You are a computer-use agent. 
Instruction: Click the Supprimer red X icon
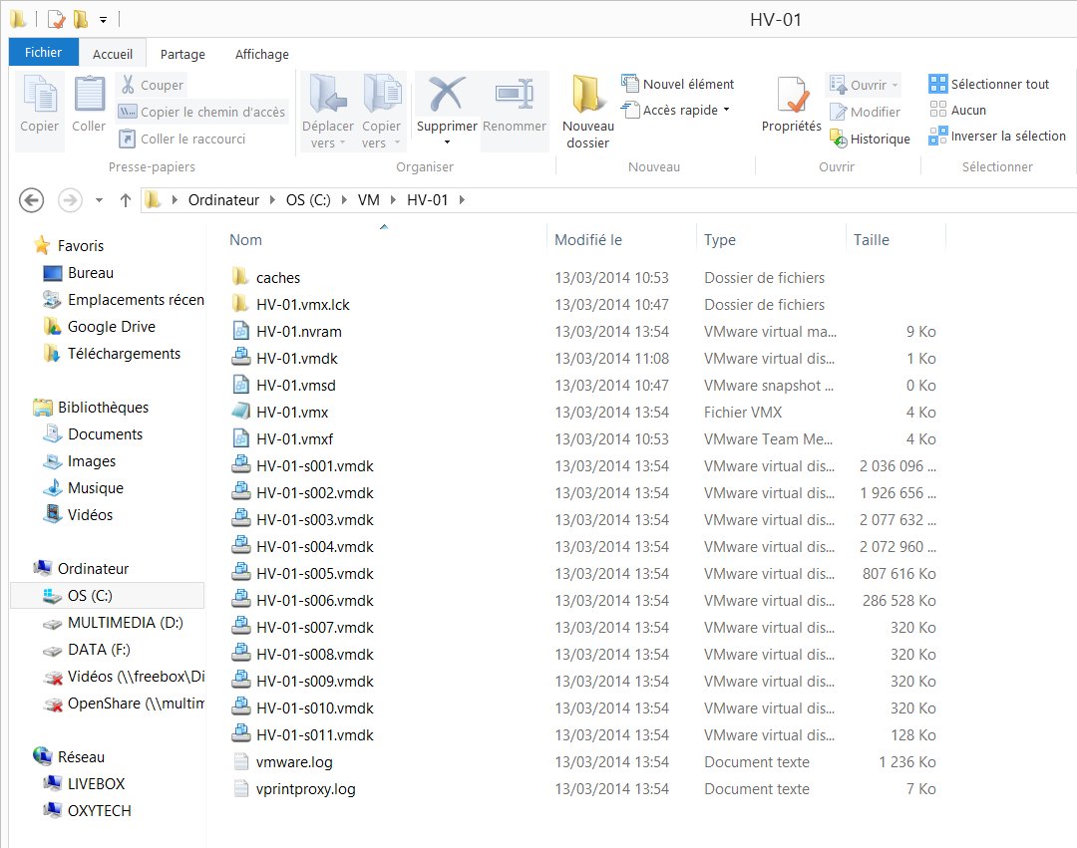[447, 95]
